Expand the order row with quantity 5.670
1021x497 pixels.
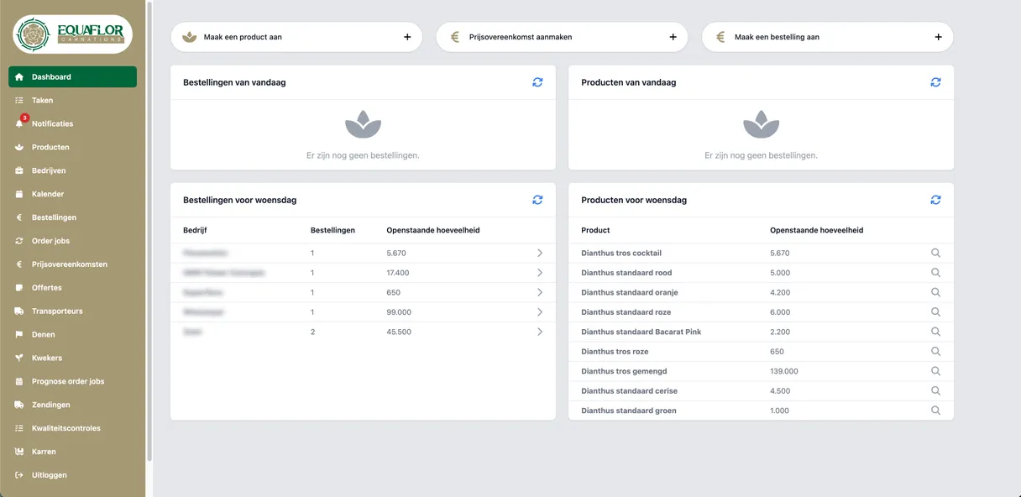[540, 253]
